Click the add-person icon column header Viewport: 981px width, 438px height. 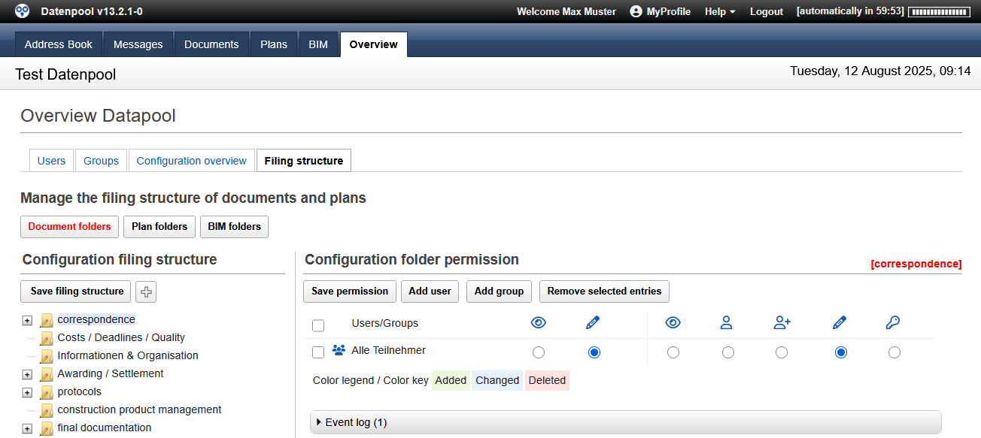pos(782,323)
